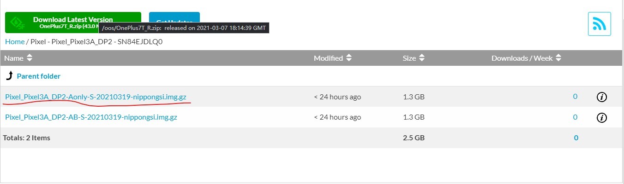The height and width of the screenshot is (184, 624).
Task: Click the Download Latest Version button
Action: 73,23
